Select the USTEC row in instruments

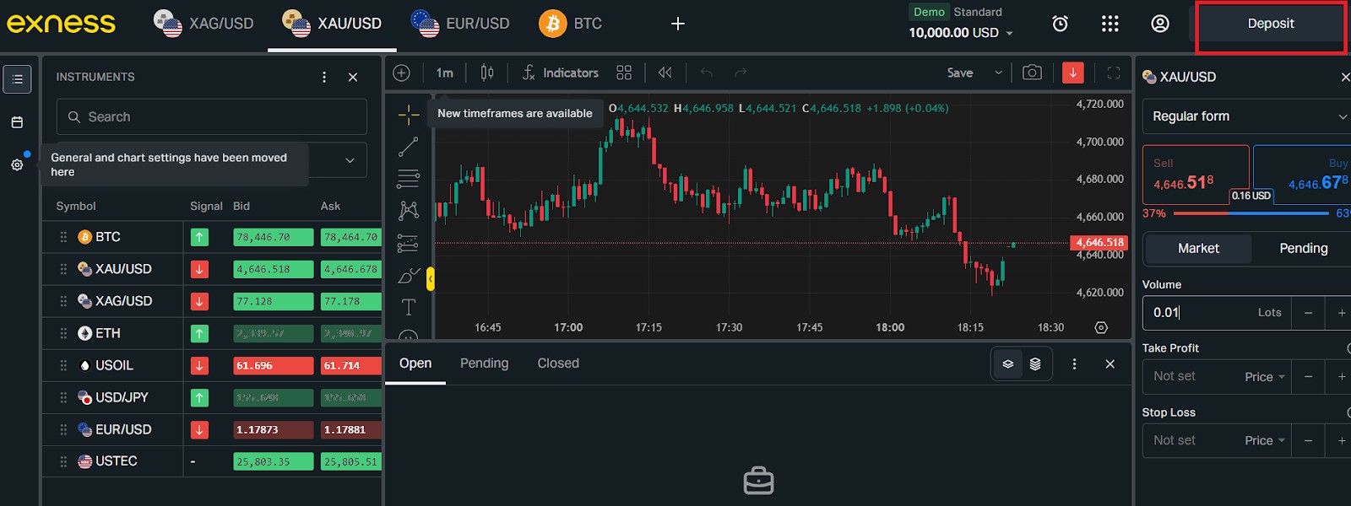pyautogui.click(x=212, y=461)
